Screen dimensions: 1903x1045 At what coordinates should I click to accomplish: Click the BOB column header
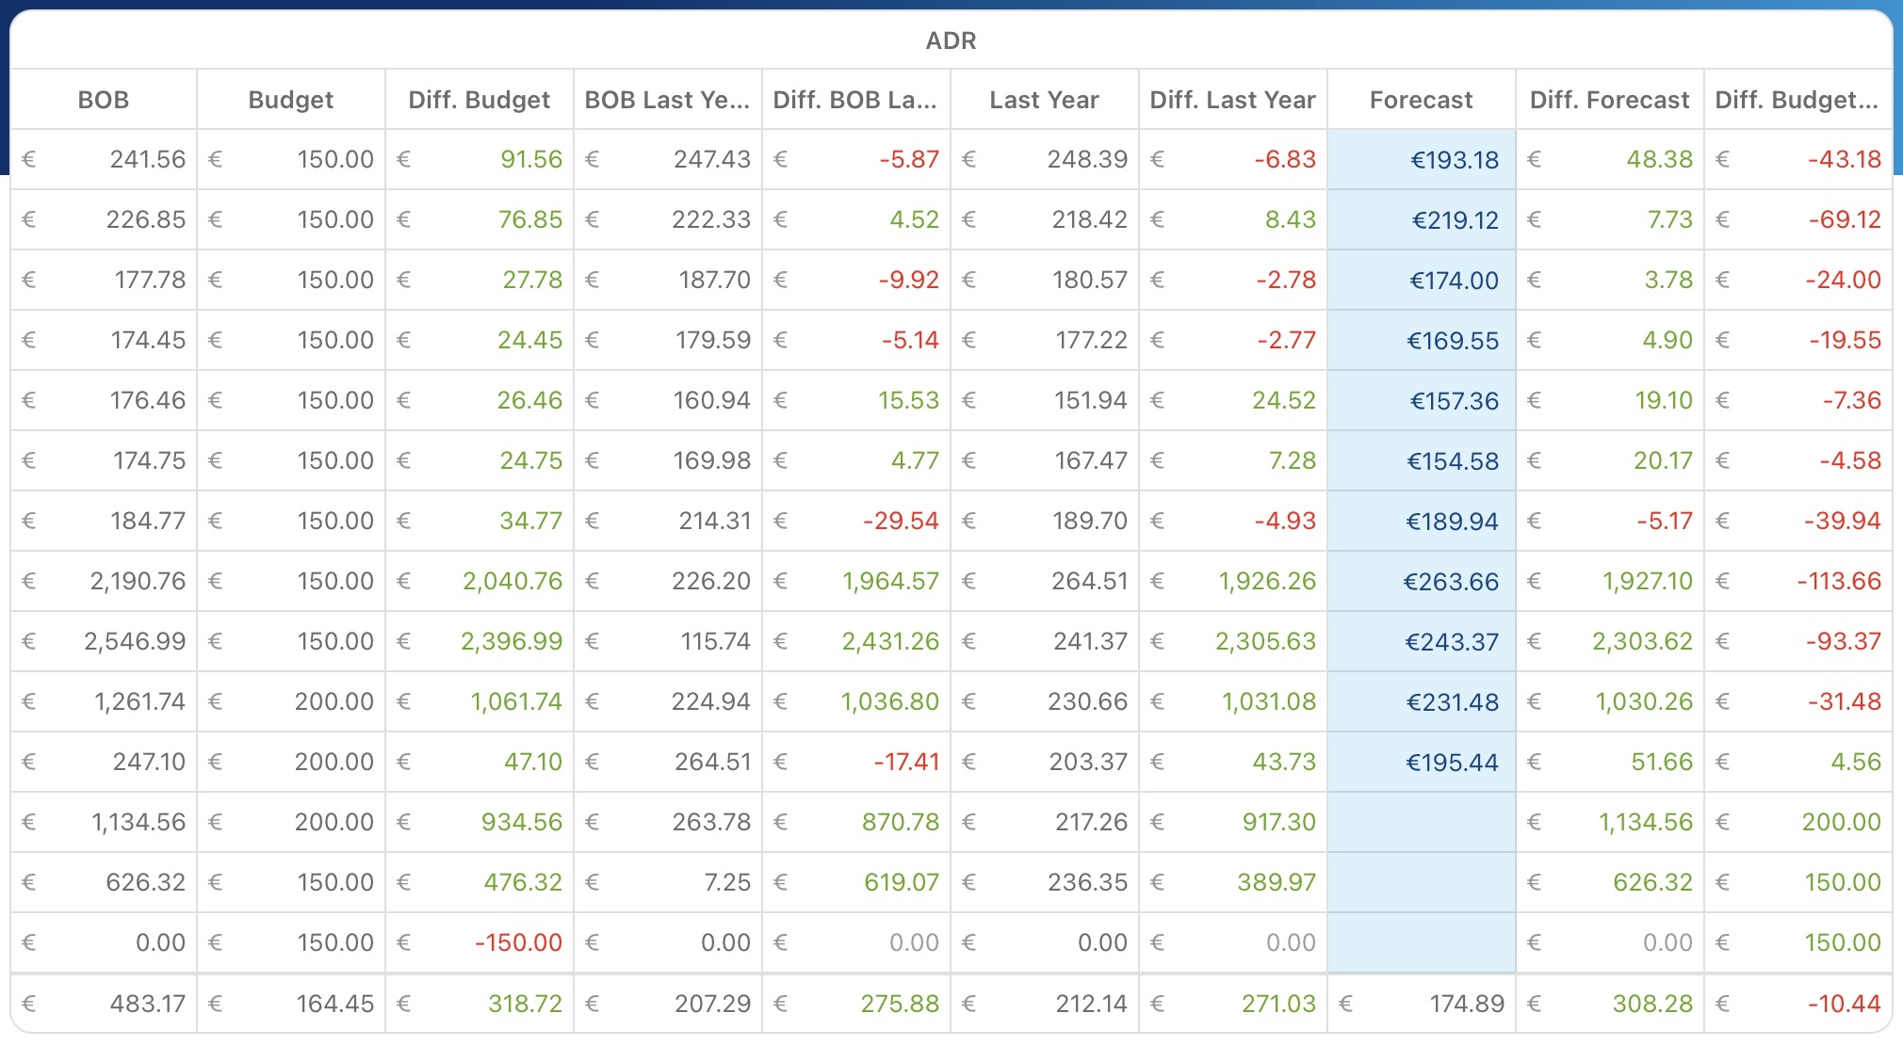(103, 100)
